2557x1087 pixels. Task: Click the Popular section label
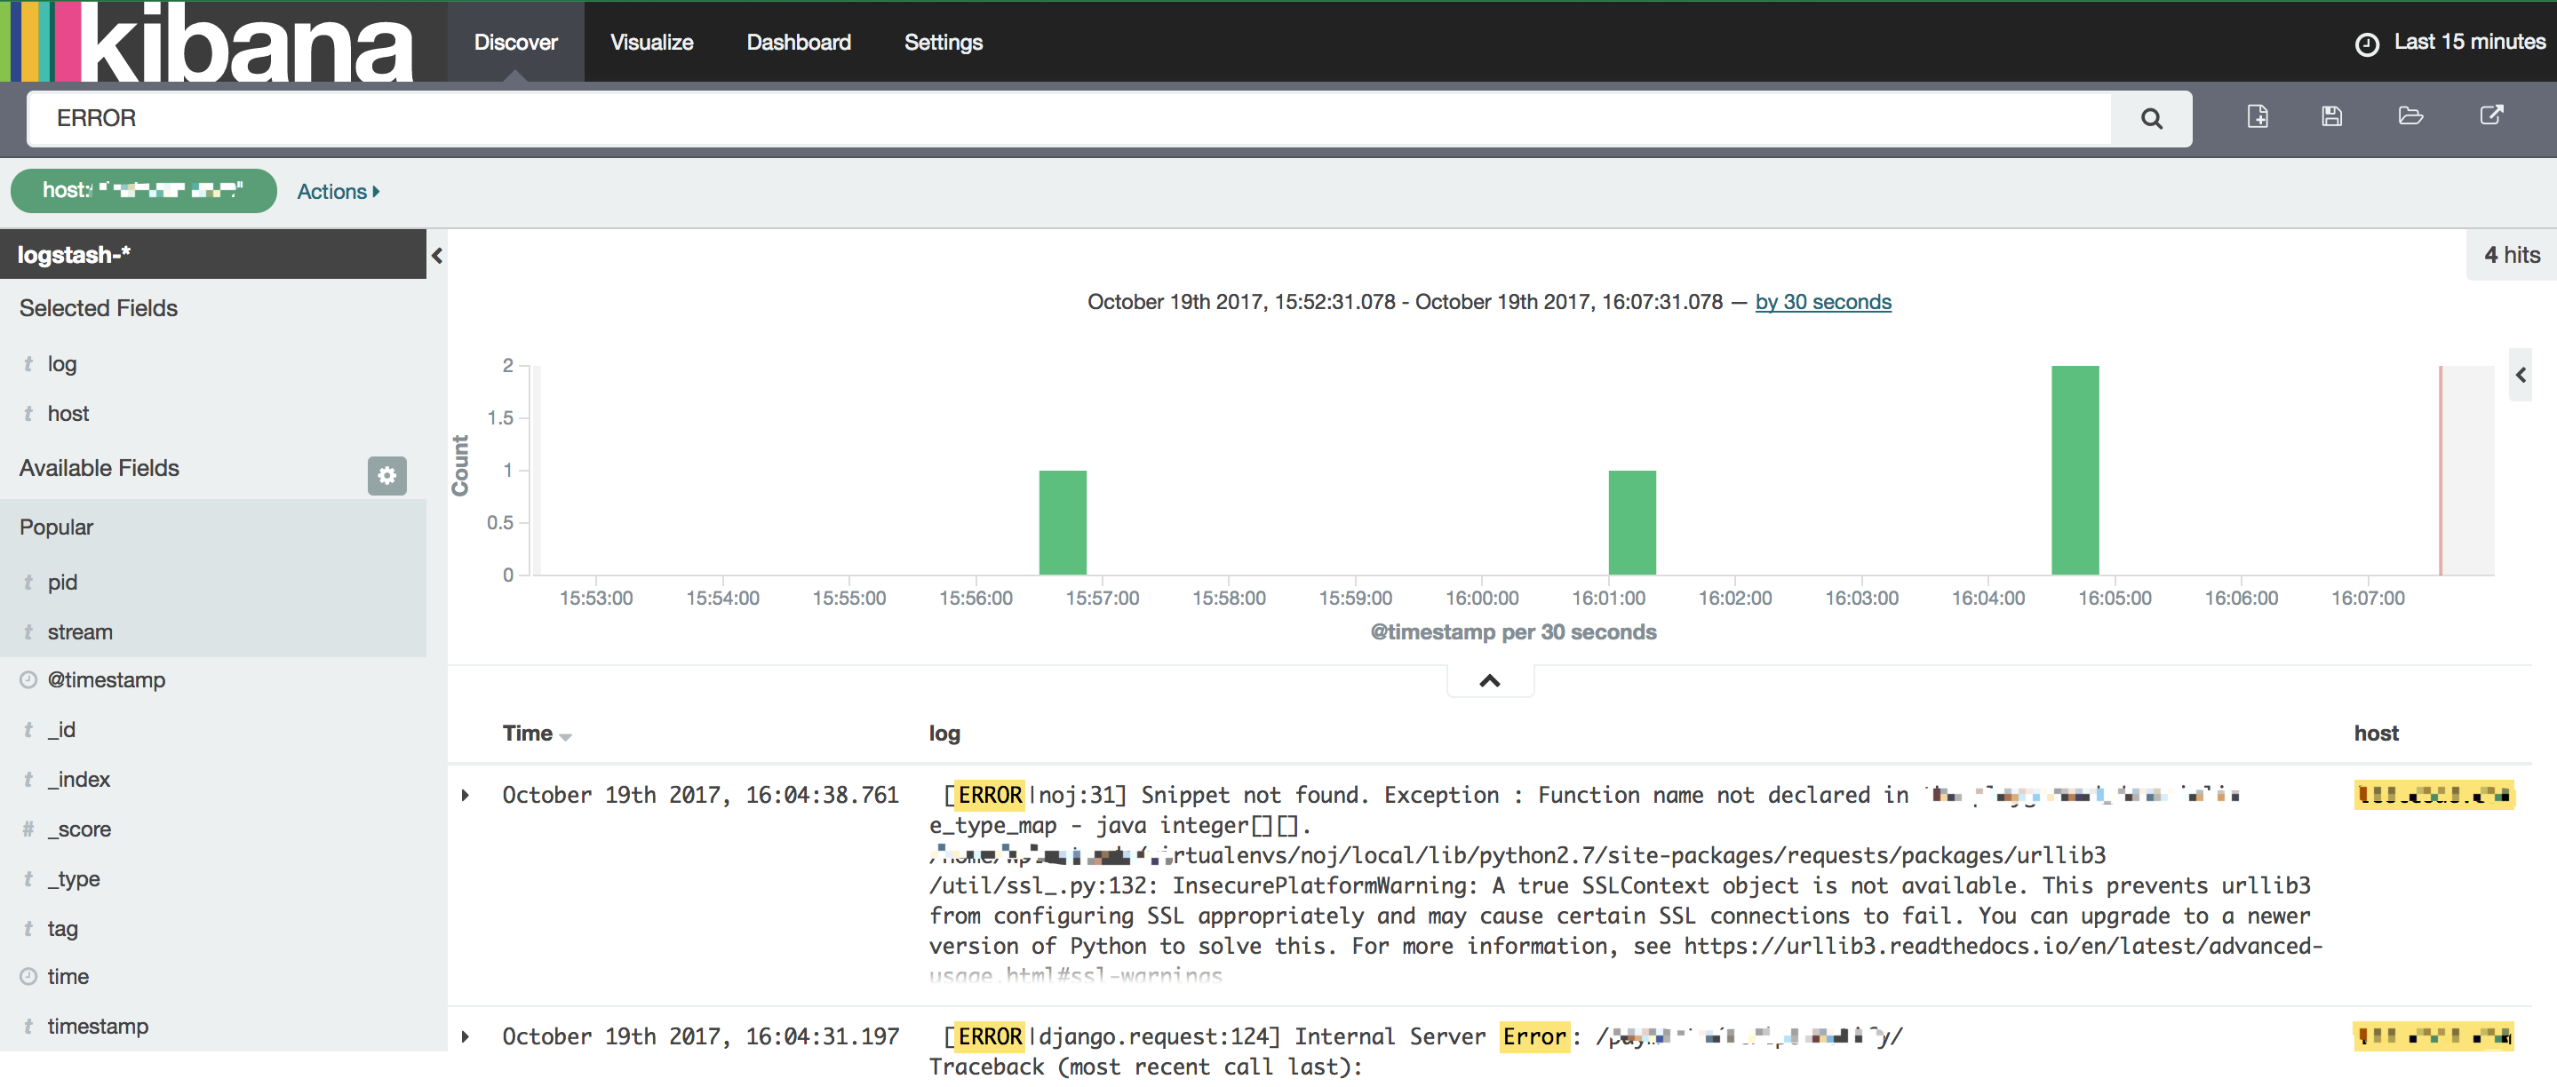pyautogui.click(x=57, y=528)
